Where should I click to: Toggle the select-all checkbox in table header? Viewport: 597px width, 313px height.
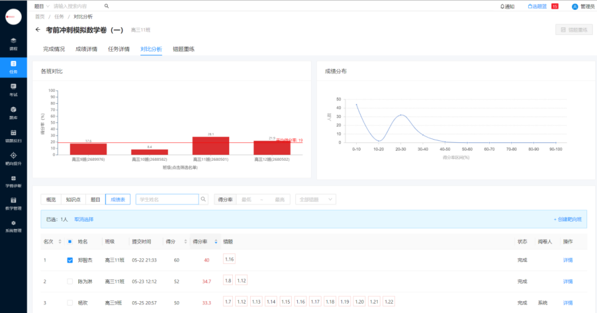point(70,242)
